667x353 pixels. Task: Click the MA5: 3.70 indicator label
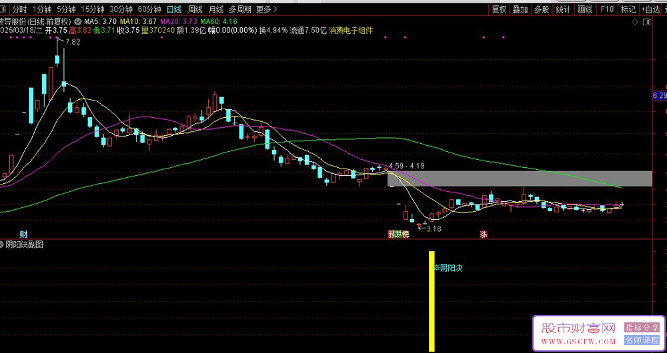(x=100, y=21)
